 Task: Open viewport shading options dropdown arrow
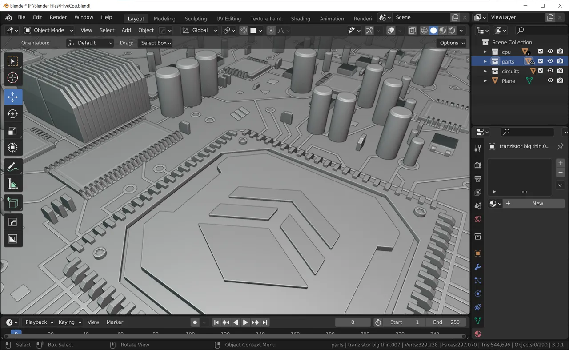[x=461, y=30]
